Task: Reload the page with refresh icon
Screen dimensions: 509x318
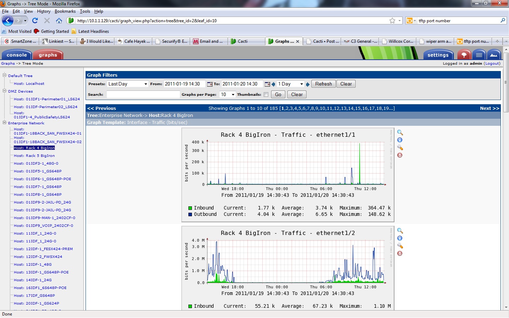Action: coord(35,20)
